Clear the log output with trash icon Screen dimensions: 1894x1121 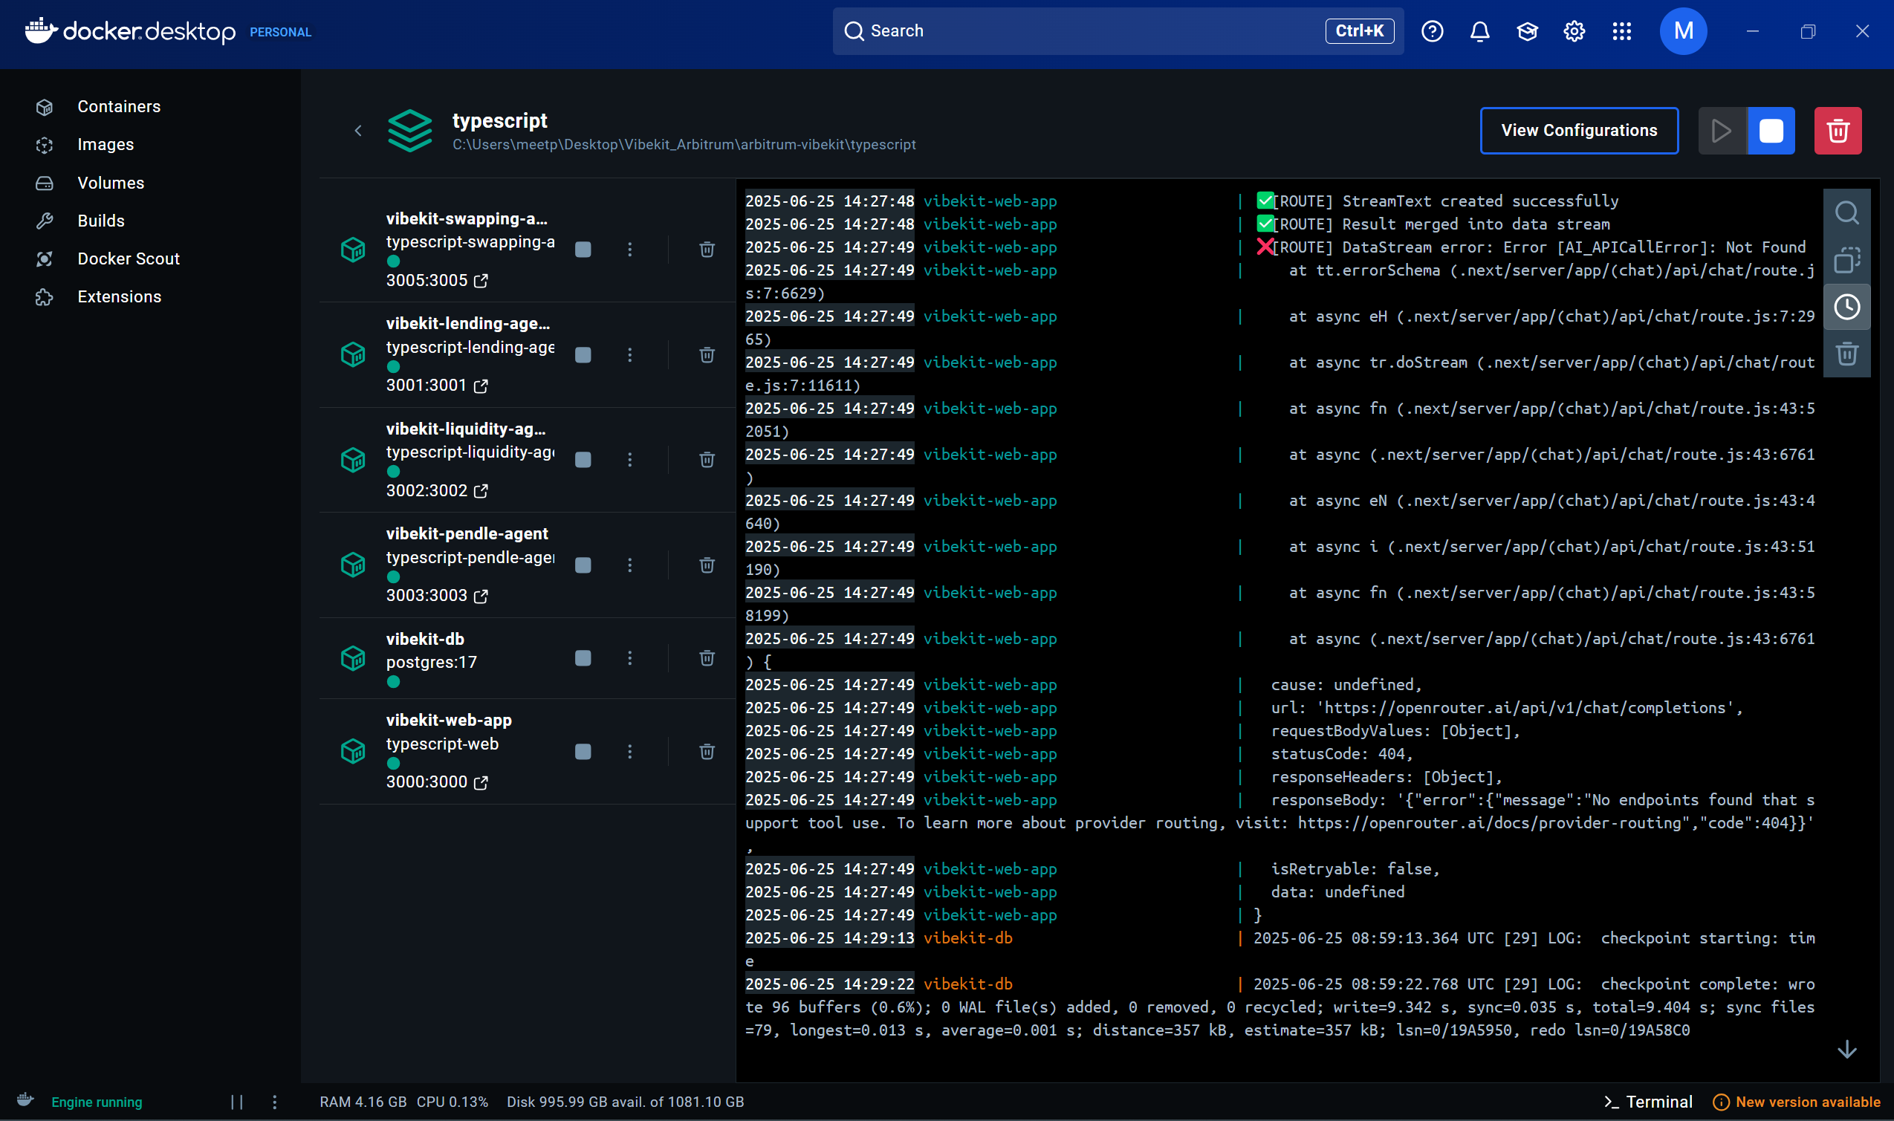(1846, 354)
